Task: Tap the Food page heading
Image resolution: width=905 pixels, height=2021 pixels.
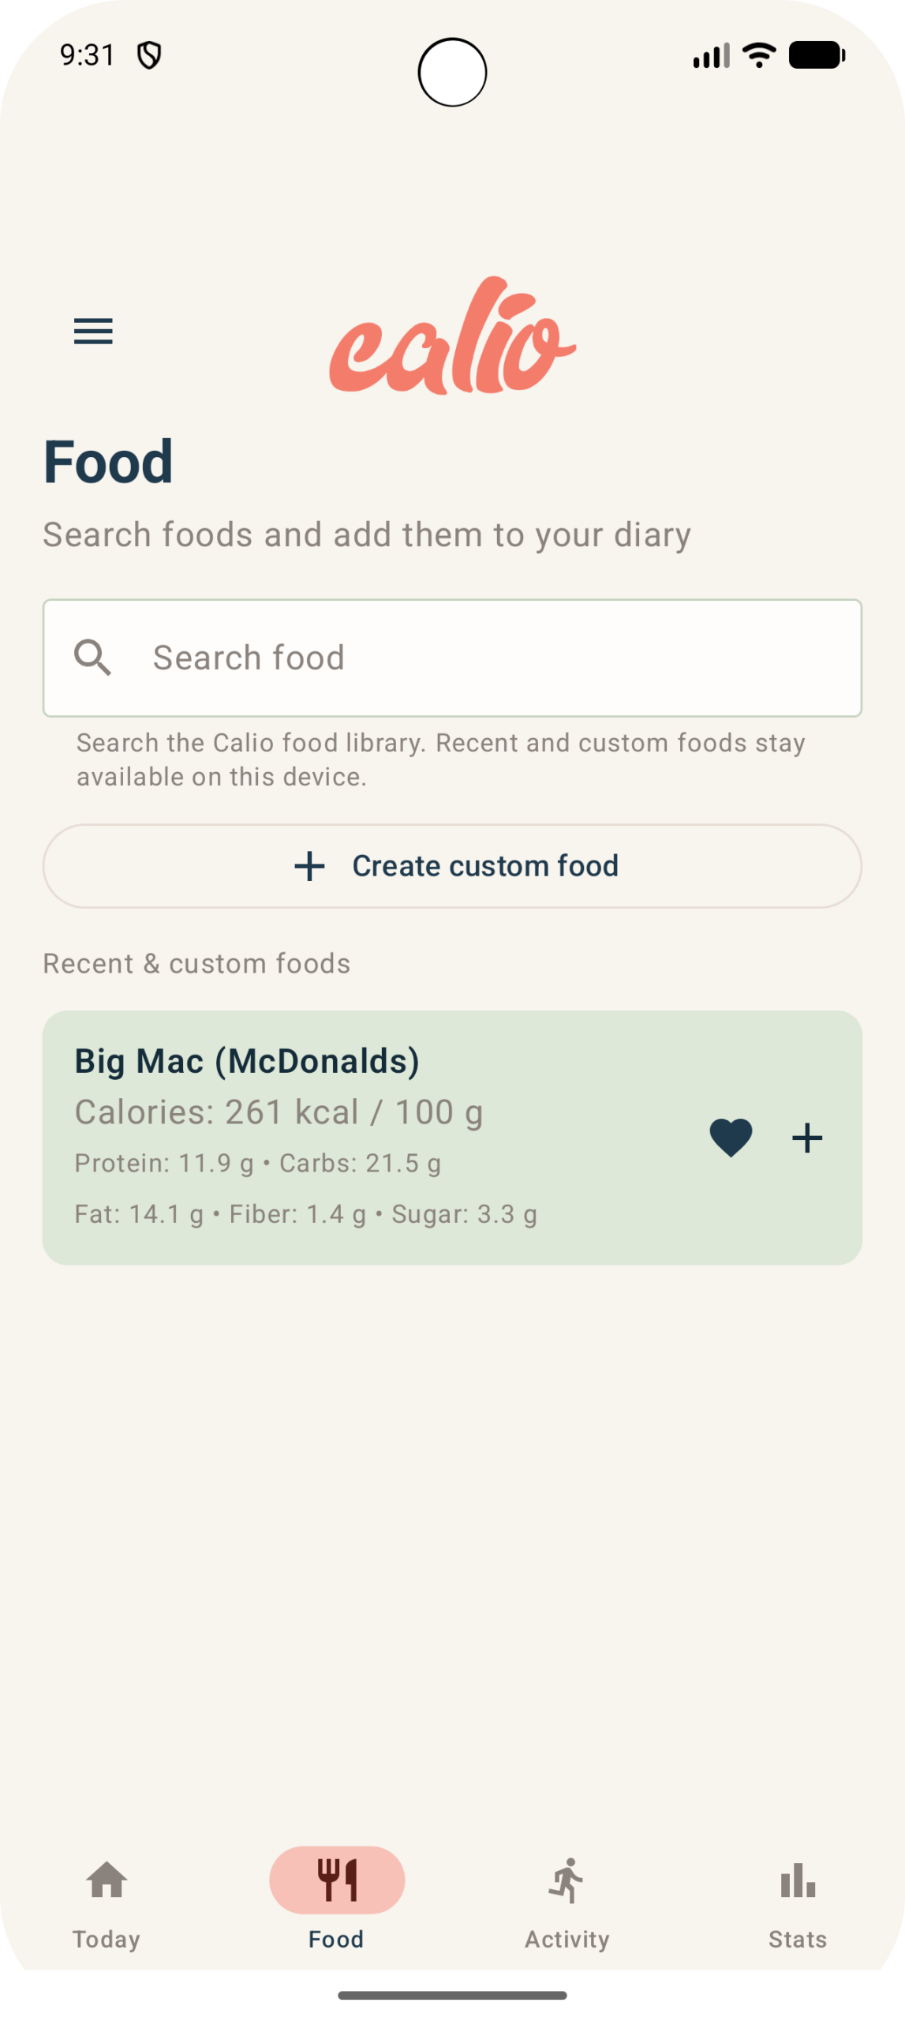Action: point(108,462)
